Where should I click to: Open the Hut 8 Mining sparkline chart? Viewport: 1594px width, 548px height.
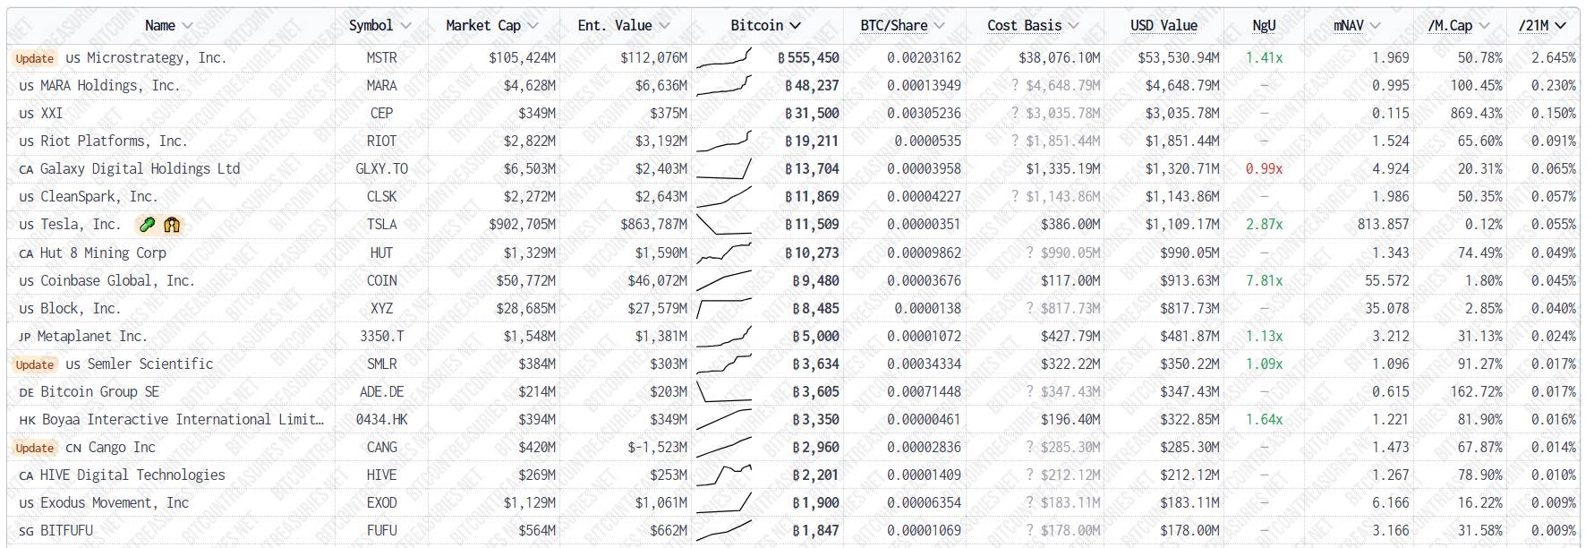click(724, 253)
